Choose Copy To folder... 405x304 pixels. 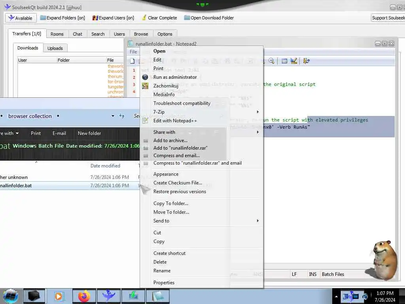point(171,203)
